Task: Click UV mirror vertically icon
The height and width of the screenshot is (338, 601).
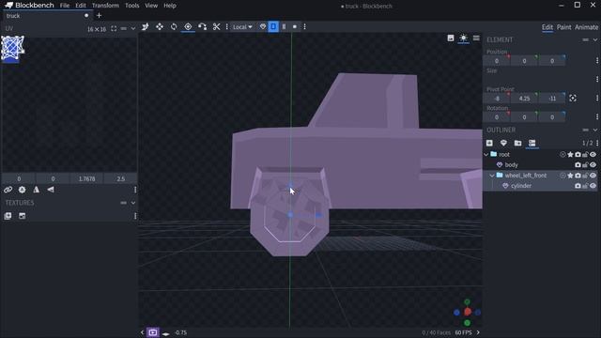Action: coord(51,190)
